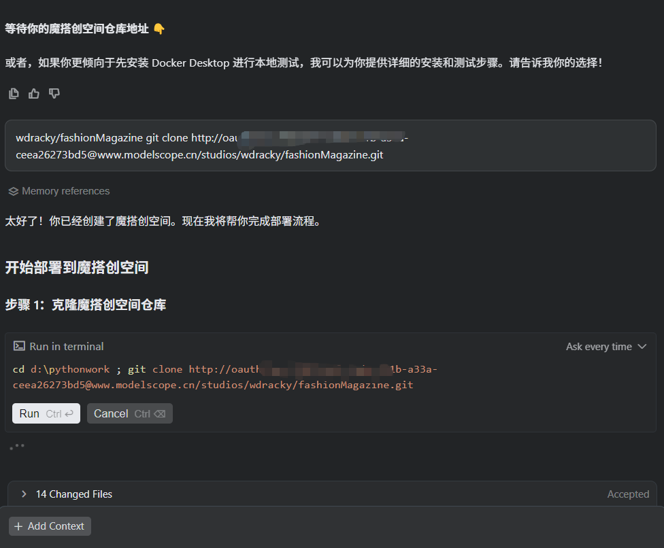Click fashionMagazine.git URL line in terminal command
The image size is (664, 548).
213,385
